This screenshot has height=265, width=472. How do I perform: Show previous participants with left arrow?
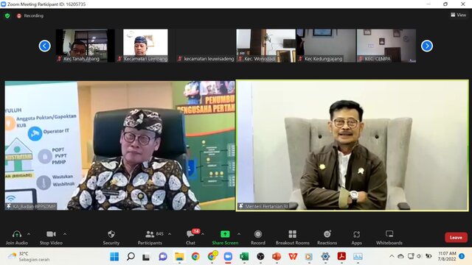44,46
